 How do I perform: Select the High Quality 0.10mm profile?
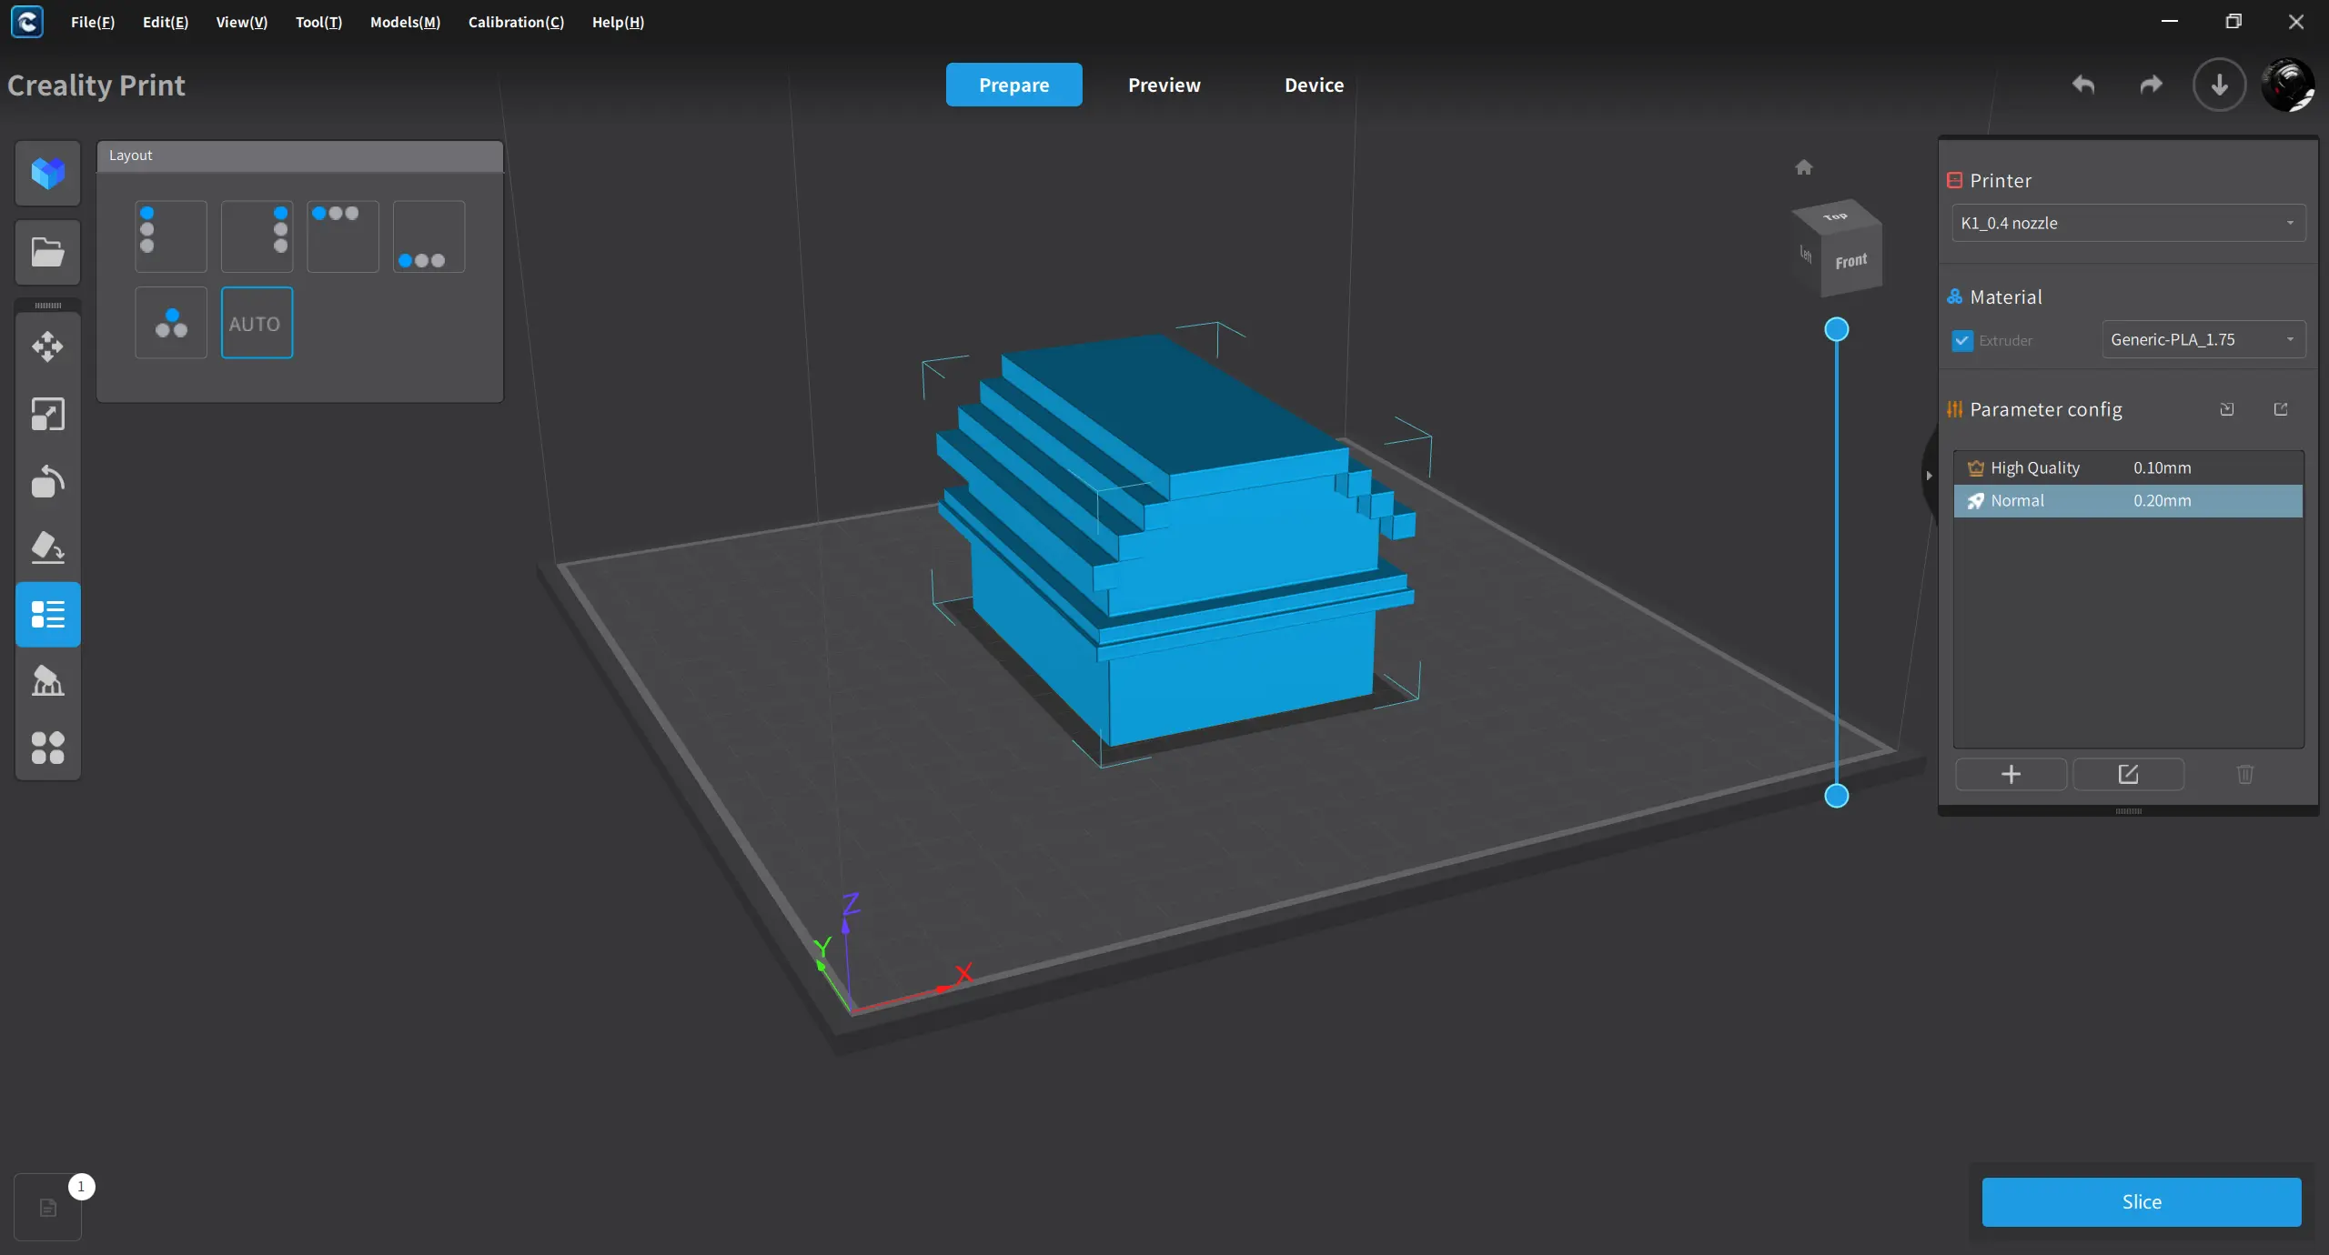[2128, 467]
